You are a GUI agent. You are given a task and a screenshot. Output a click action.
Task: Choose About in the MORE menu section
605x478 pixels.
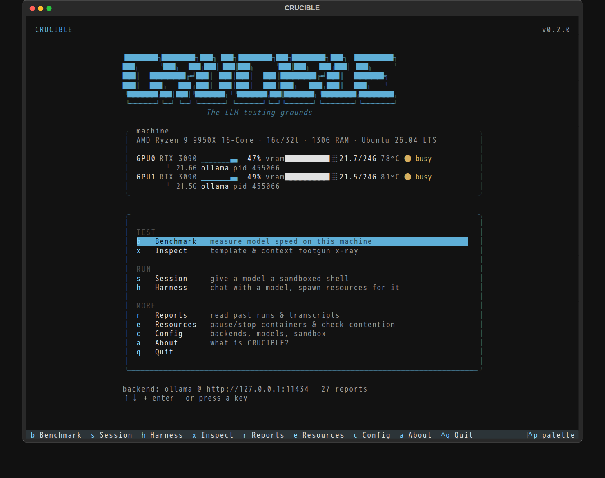pos(302,343)
